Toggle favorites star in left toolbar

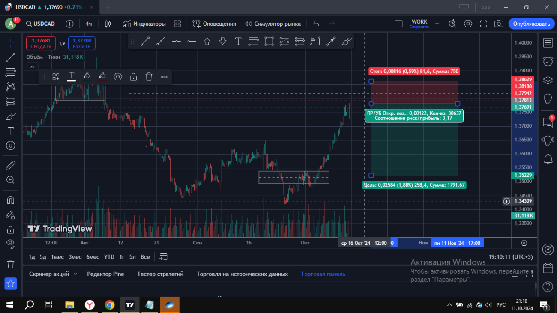click(x=11, y=283)
